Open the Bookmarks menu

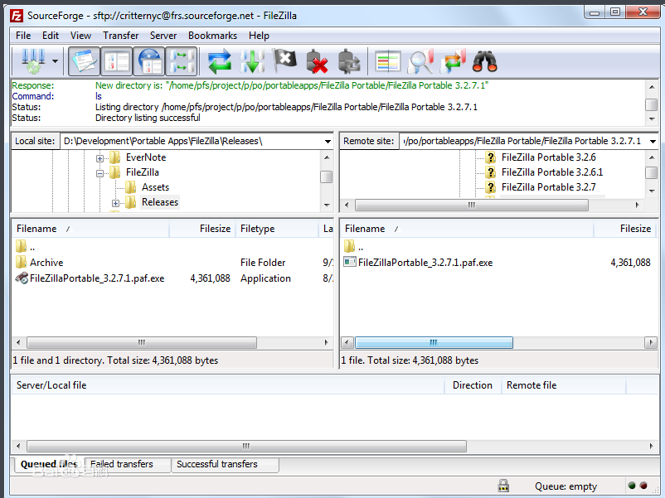(212, 36)
